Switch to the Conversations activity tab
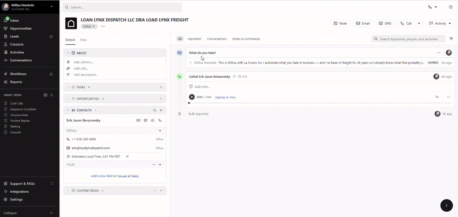 point(217,39)
